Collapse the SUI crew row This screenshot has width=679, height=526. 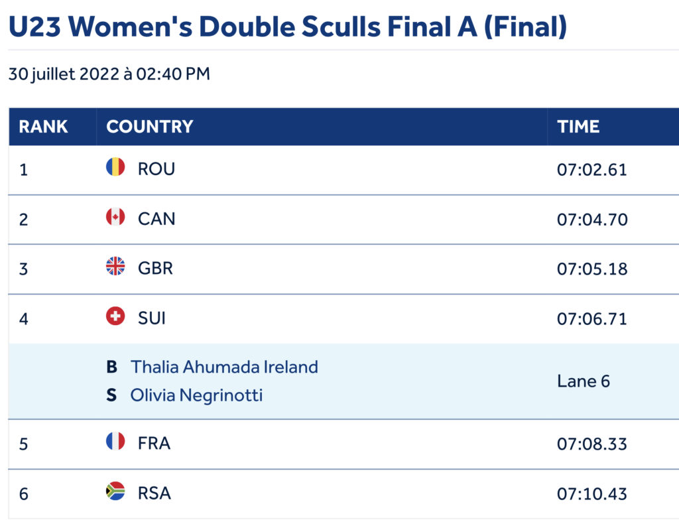(152, 318)
